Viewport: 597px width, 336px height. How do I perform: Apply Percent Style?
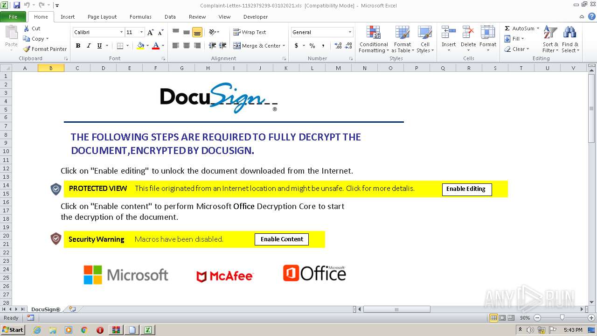312,46
